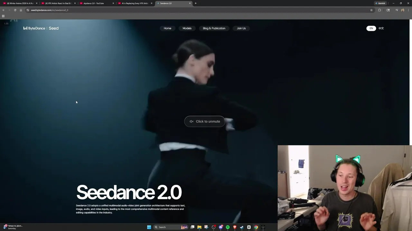The height and width of the screenshot is (231, 412).
Task: Click the Seedance 2.0 description paragraph
Action: point(130,209)
